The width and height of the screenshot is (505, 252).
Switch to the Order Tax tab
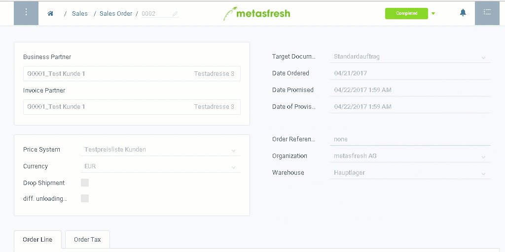click(87, 240)
